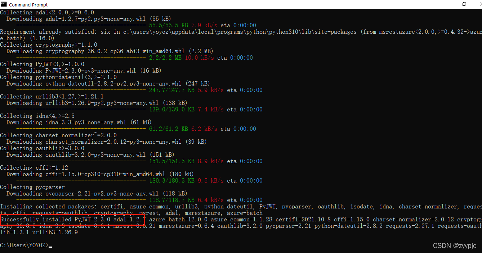
Task: Minimize the Command Prompt window
Action: click(447, 4)
